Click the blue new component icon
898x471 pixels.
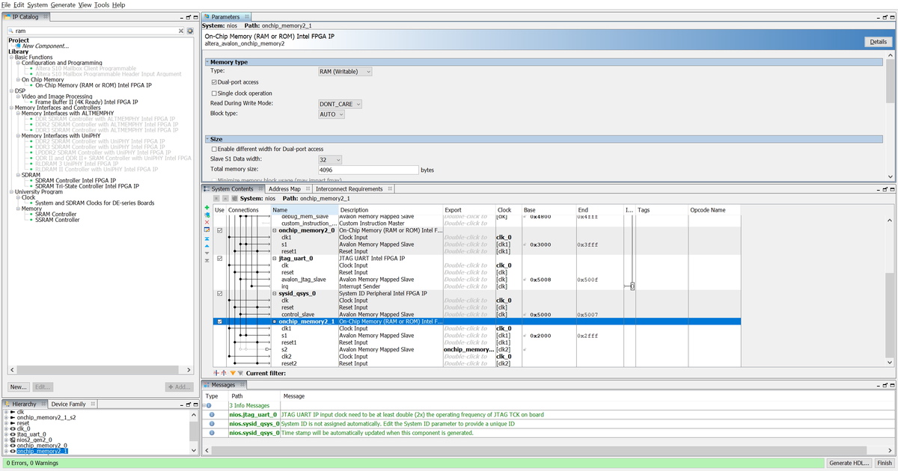207,215
